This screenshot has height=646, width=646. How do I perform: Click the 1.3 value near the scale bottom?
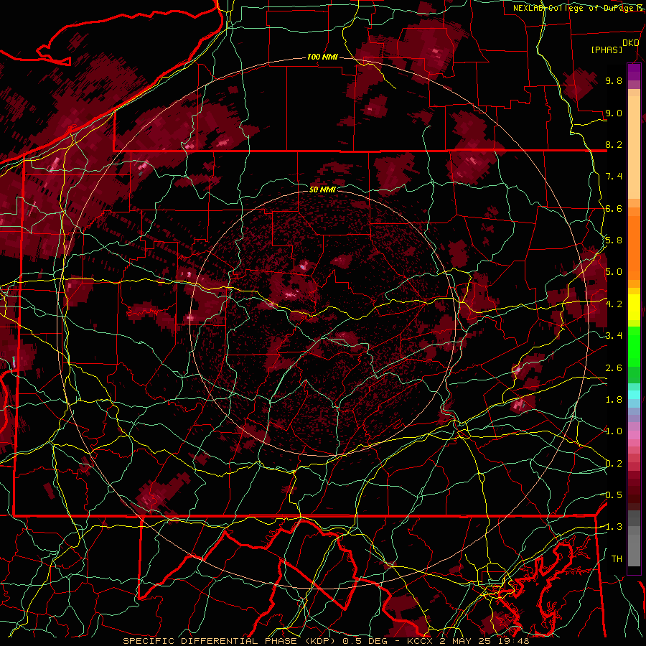614,527
